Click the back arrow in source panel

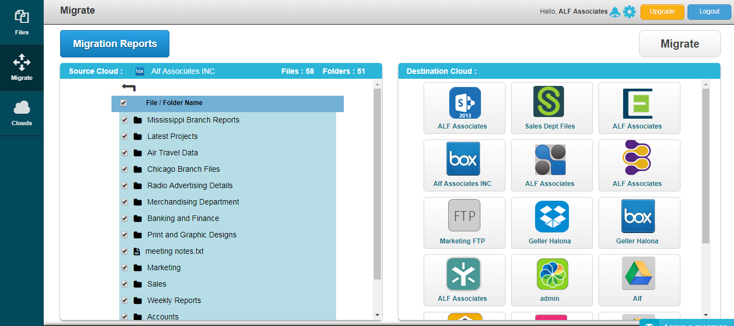point(129,88)
